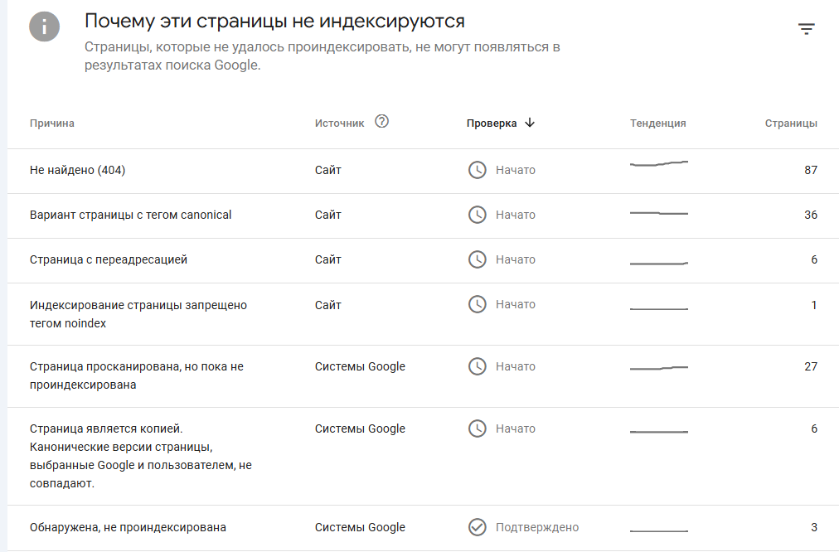Screen dimensions: 839x552
Task: Open the Не найдено (404) row
Action: point(78,170)
